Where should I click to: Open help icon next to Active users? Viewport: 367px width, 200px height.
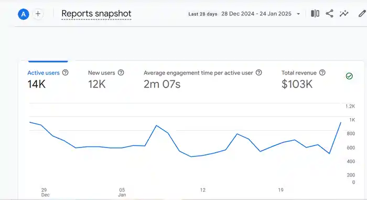click(x=66, y=72)
